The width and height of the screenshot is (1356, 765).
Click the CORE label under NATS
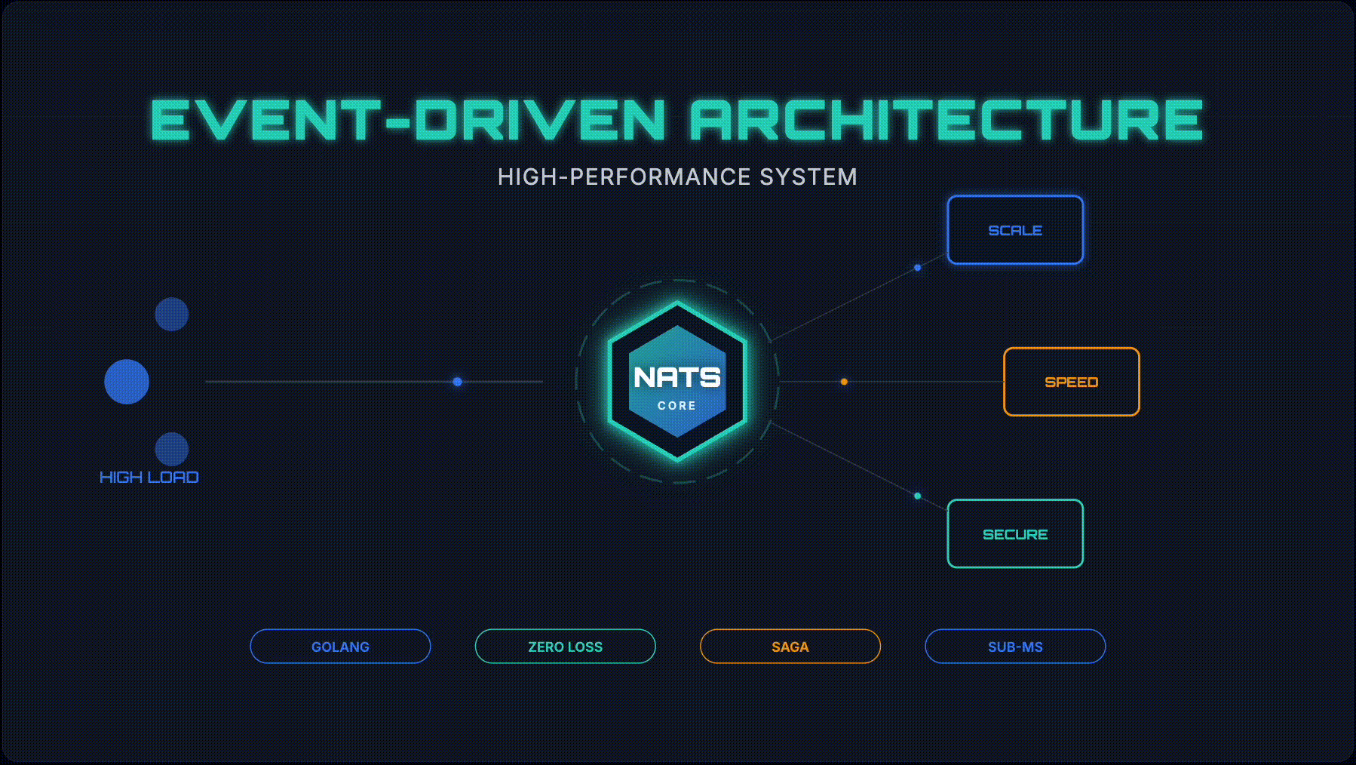point(676,406)
